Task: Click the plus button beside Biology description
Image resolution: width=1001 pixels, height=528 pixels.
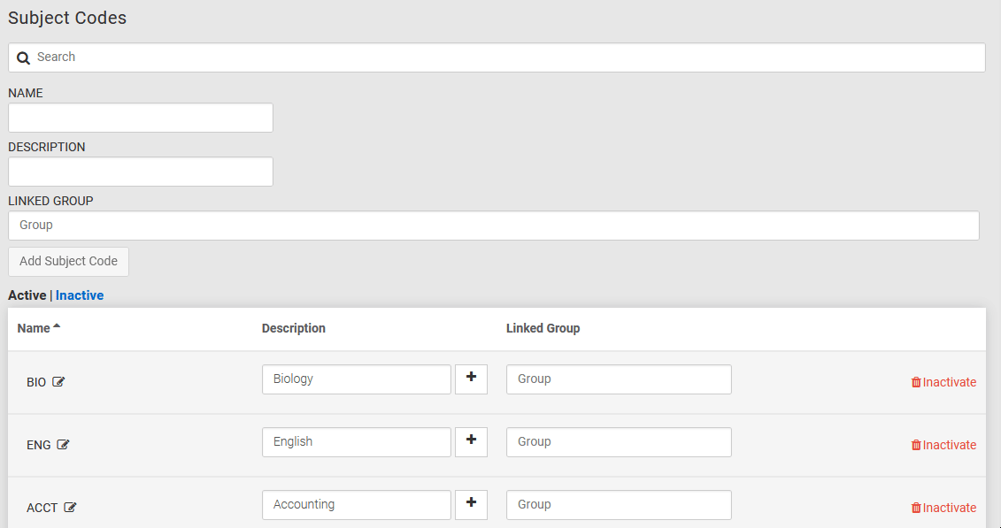Action: [471, 379]
